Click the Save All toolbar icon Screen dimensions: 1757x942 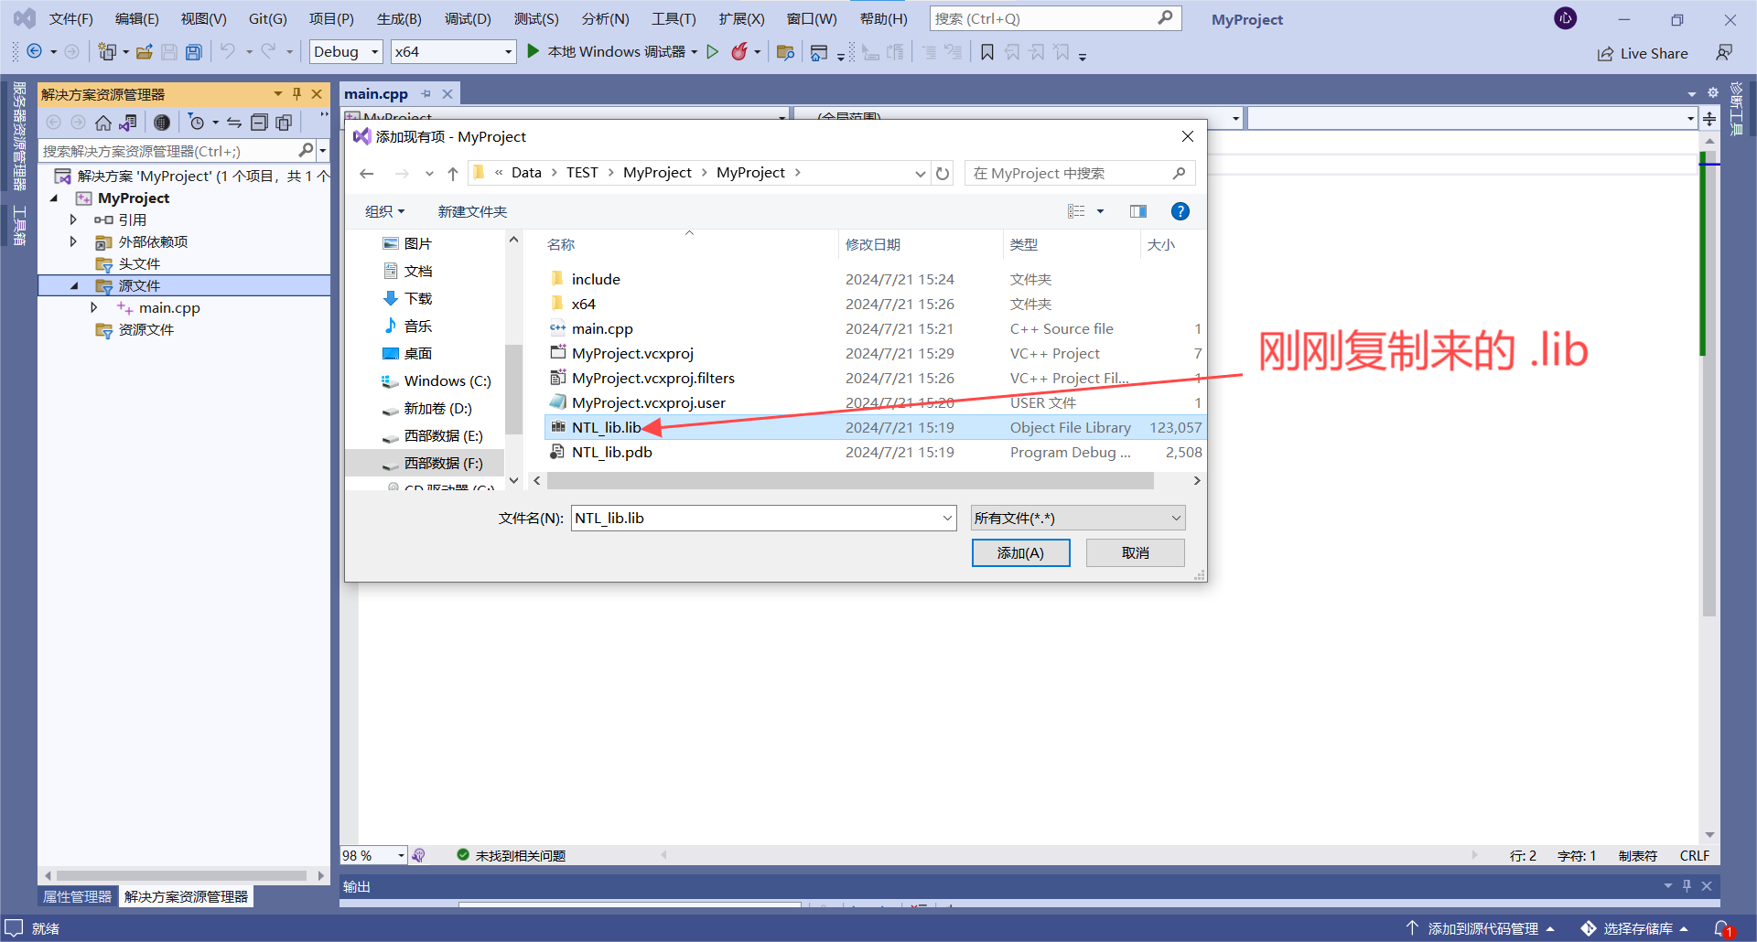194,52
